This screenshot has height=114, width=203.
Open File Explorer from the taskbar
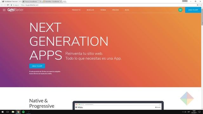pos(13,112)
